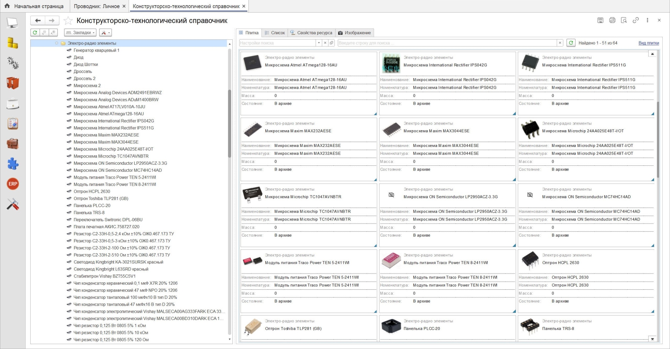
Task: Expand the search settings dropdown arrow
Action: pos(319,43)
